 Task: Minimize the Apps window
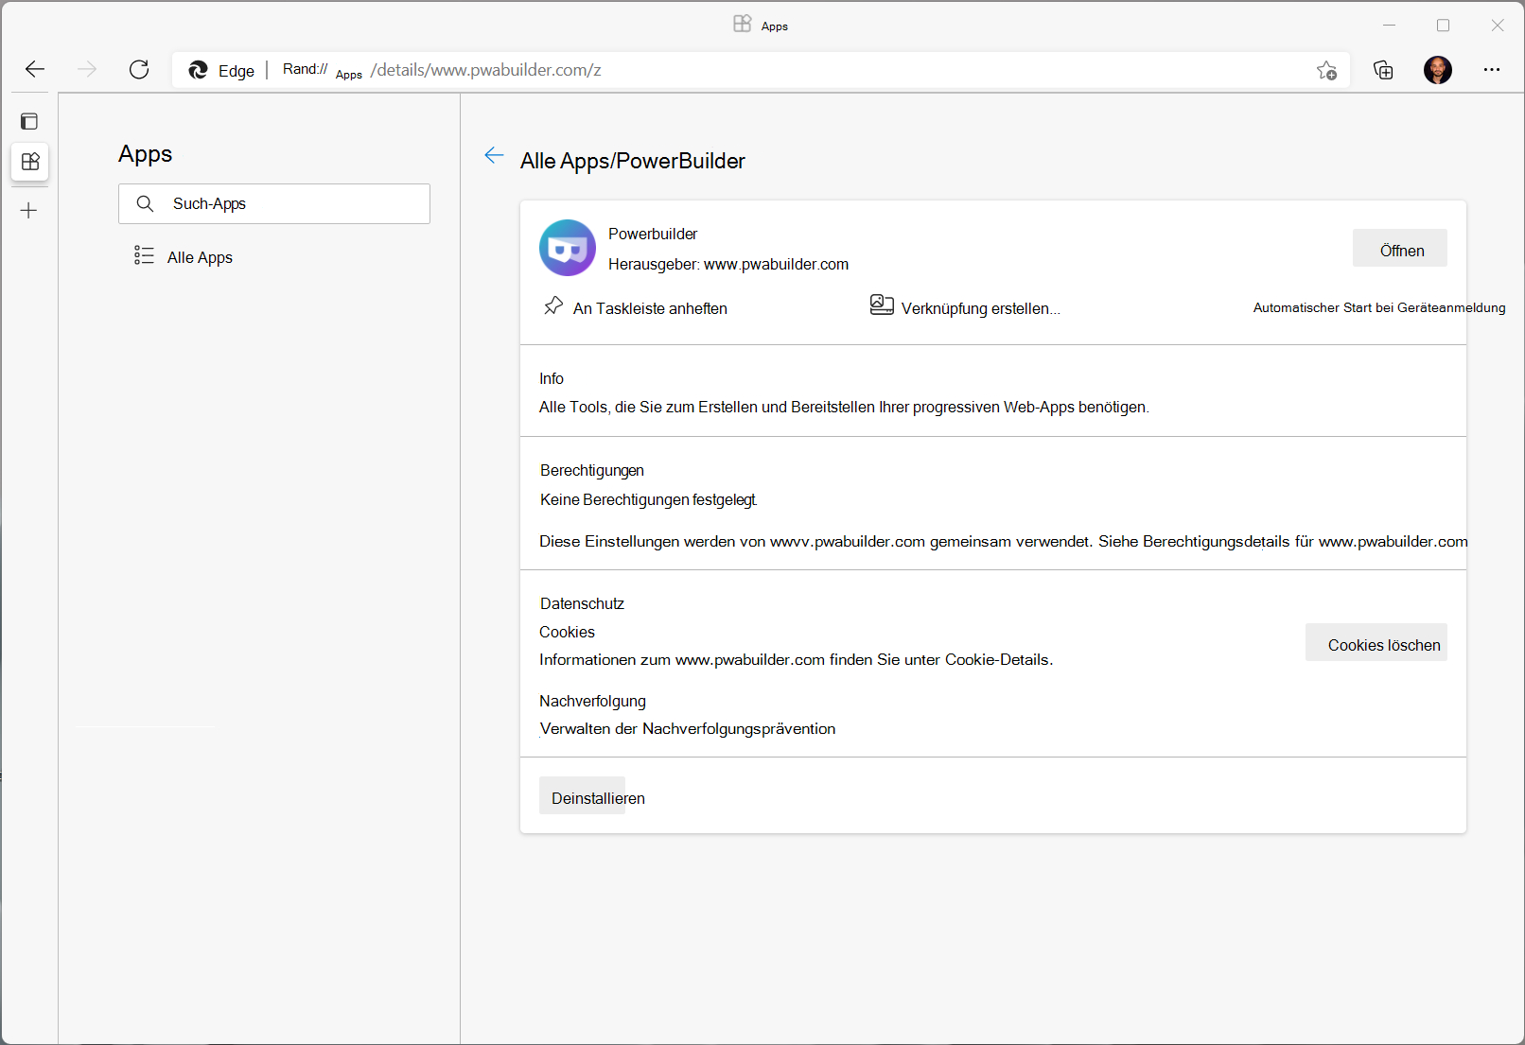(1389, 26)
